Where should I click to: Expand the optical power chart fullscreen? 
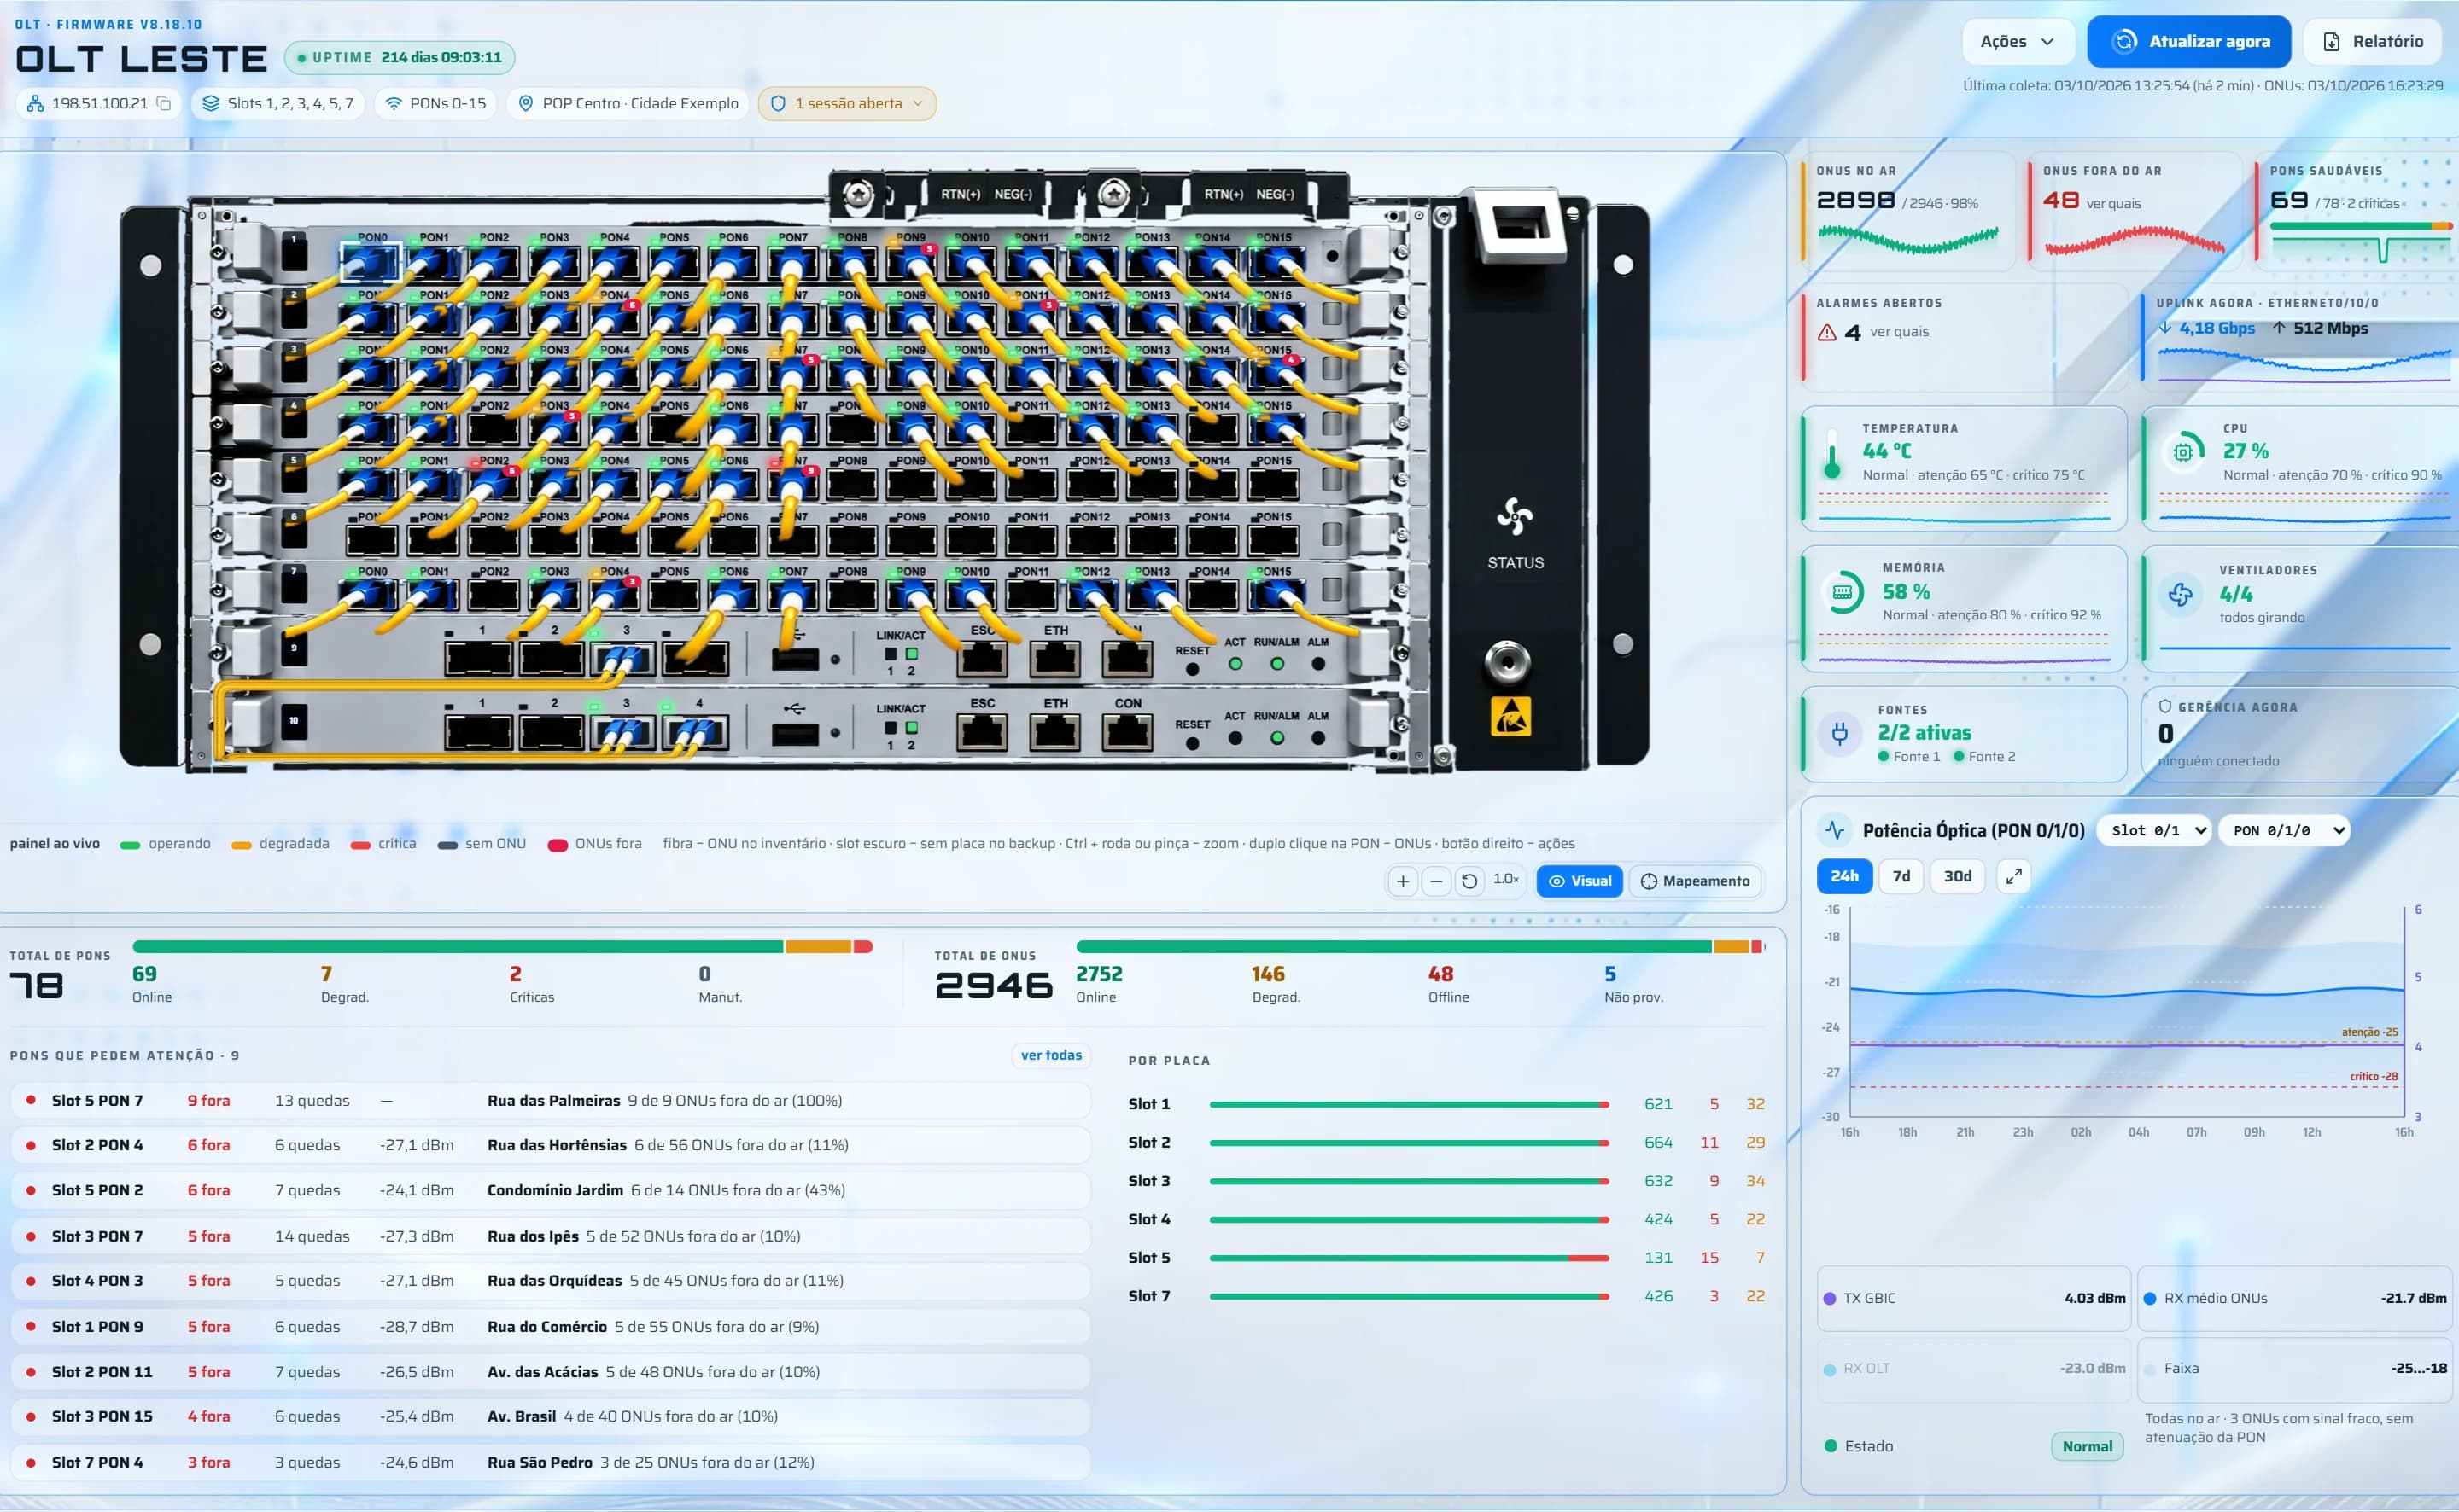coord(2014,876)
